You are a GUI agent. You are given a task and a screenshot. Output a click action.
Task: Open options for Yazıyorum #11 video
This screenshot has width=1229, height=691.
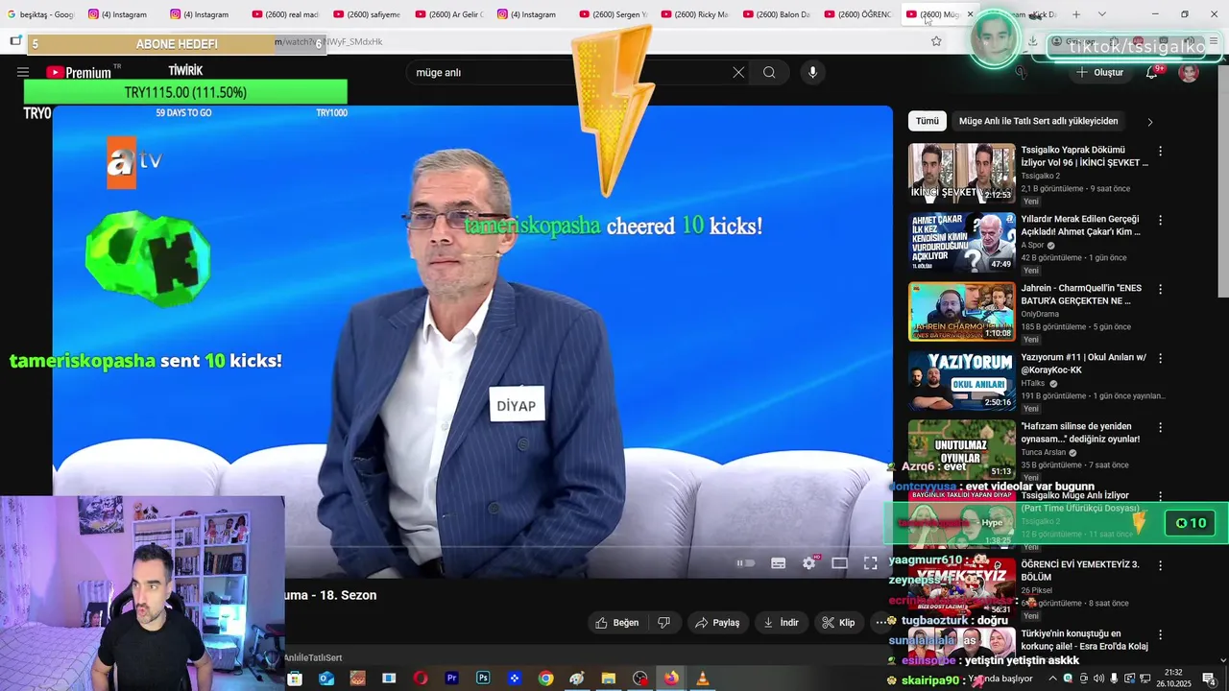point(1160,358)
